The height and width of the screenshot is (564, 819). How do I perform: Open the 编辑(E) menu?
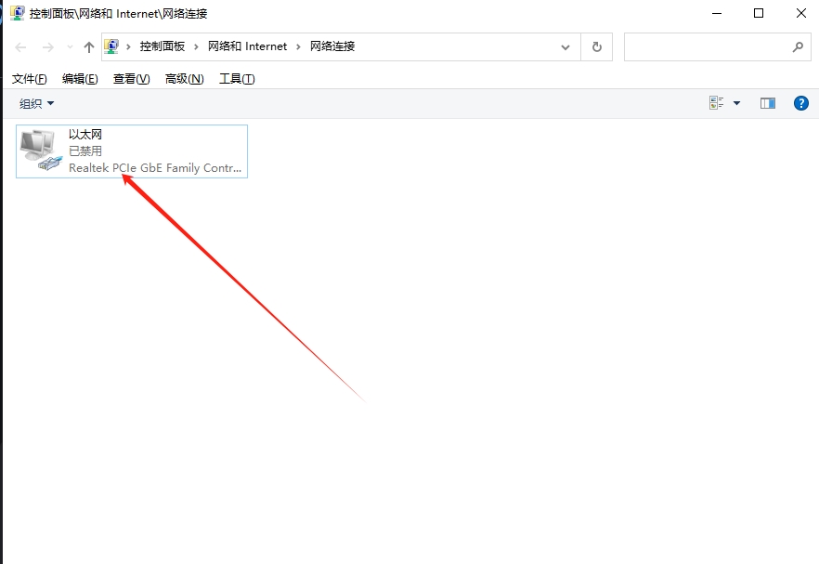point(80,79)
